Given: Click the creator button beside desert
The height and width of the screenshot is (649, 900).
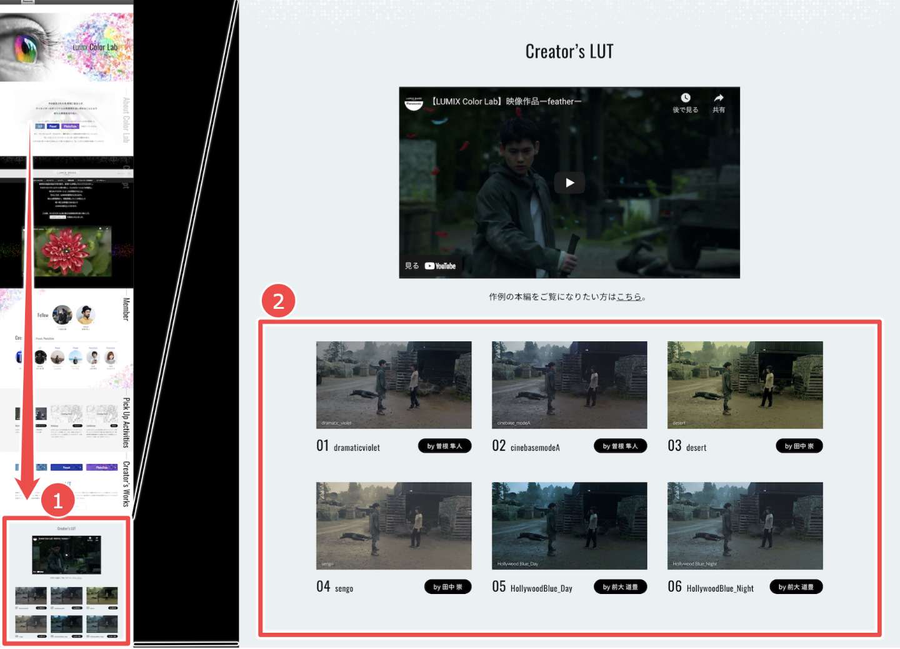Looking at the screenshot, I should tap(799, 446).
